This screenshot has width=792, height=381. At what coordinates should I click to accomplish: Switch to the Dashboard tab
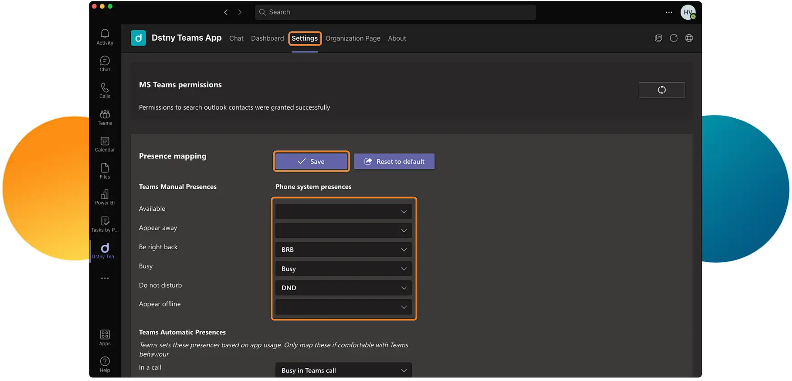267,38
